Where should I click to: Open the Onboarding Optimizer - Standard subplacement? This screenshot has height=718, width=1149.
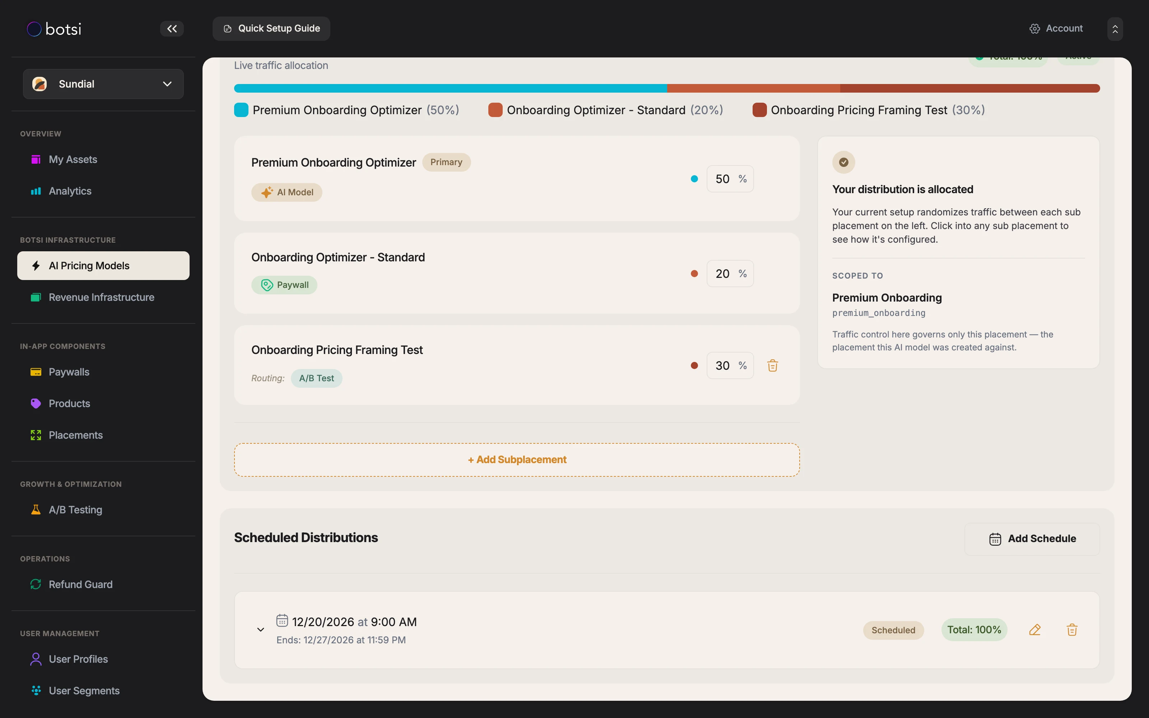517,273
